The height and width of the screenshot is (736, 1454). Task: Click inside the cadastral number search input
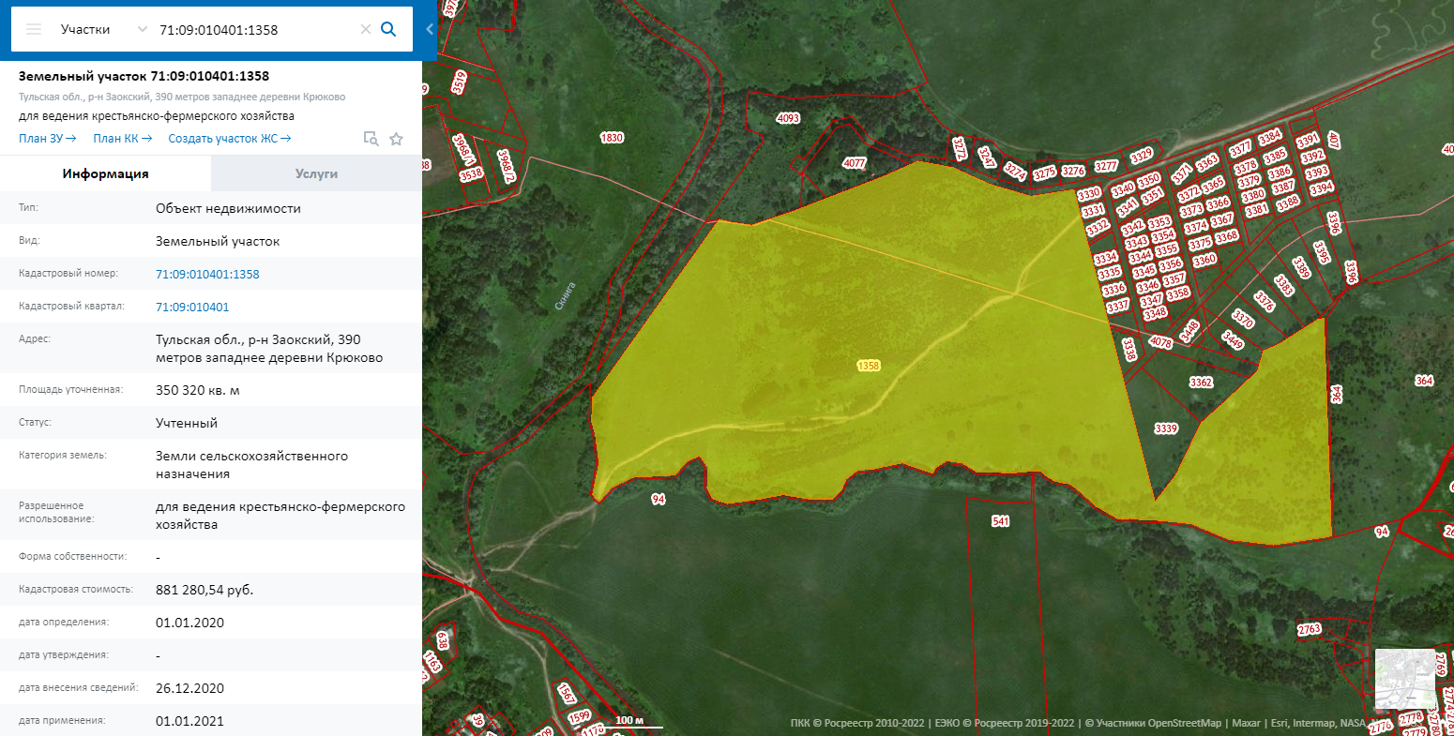pyautogui.click(x=253, y=29)
